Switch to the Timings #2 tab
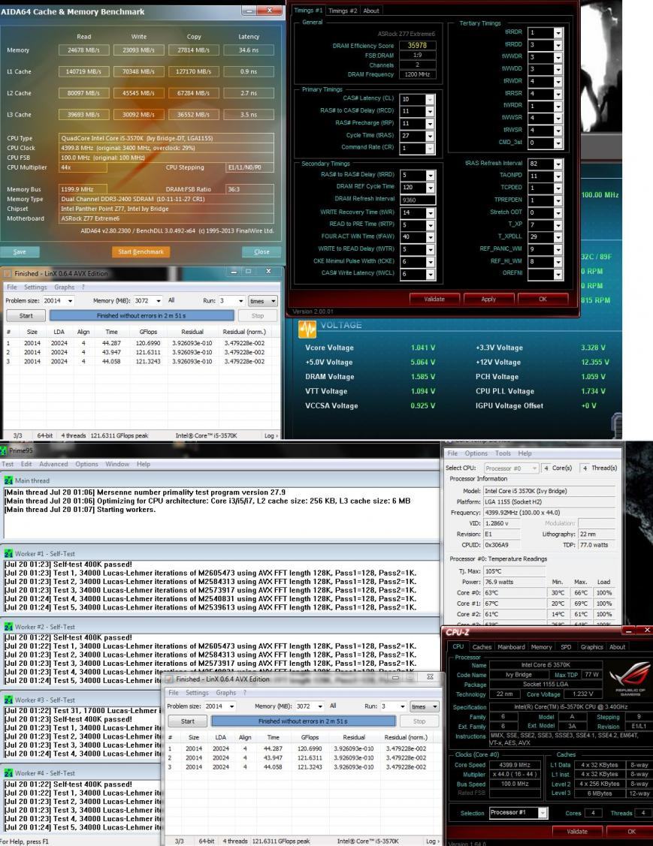This screenshot has height=846, width=653. tap(343, 11)
